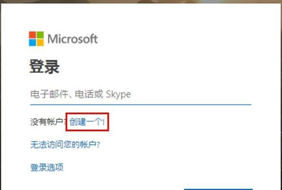Click the green square of the logo

pyautogui.click(x=40, y=35)
